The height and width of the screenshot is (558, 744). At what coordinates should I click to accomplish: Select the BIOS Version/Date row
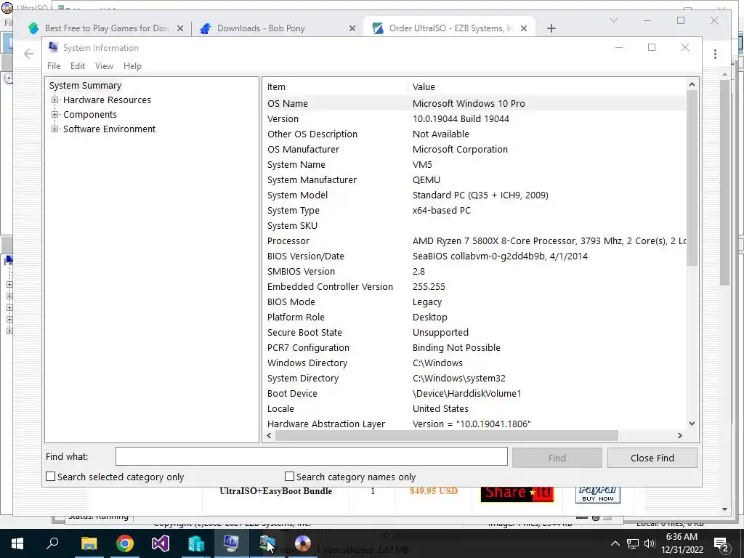coord(476,256)
